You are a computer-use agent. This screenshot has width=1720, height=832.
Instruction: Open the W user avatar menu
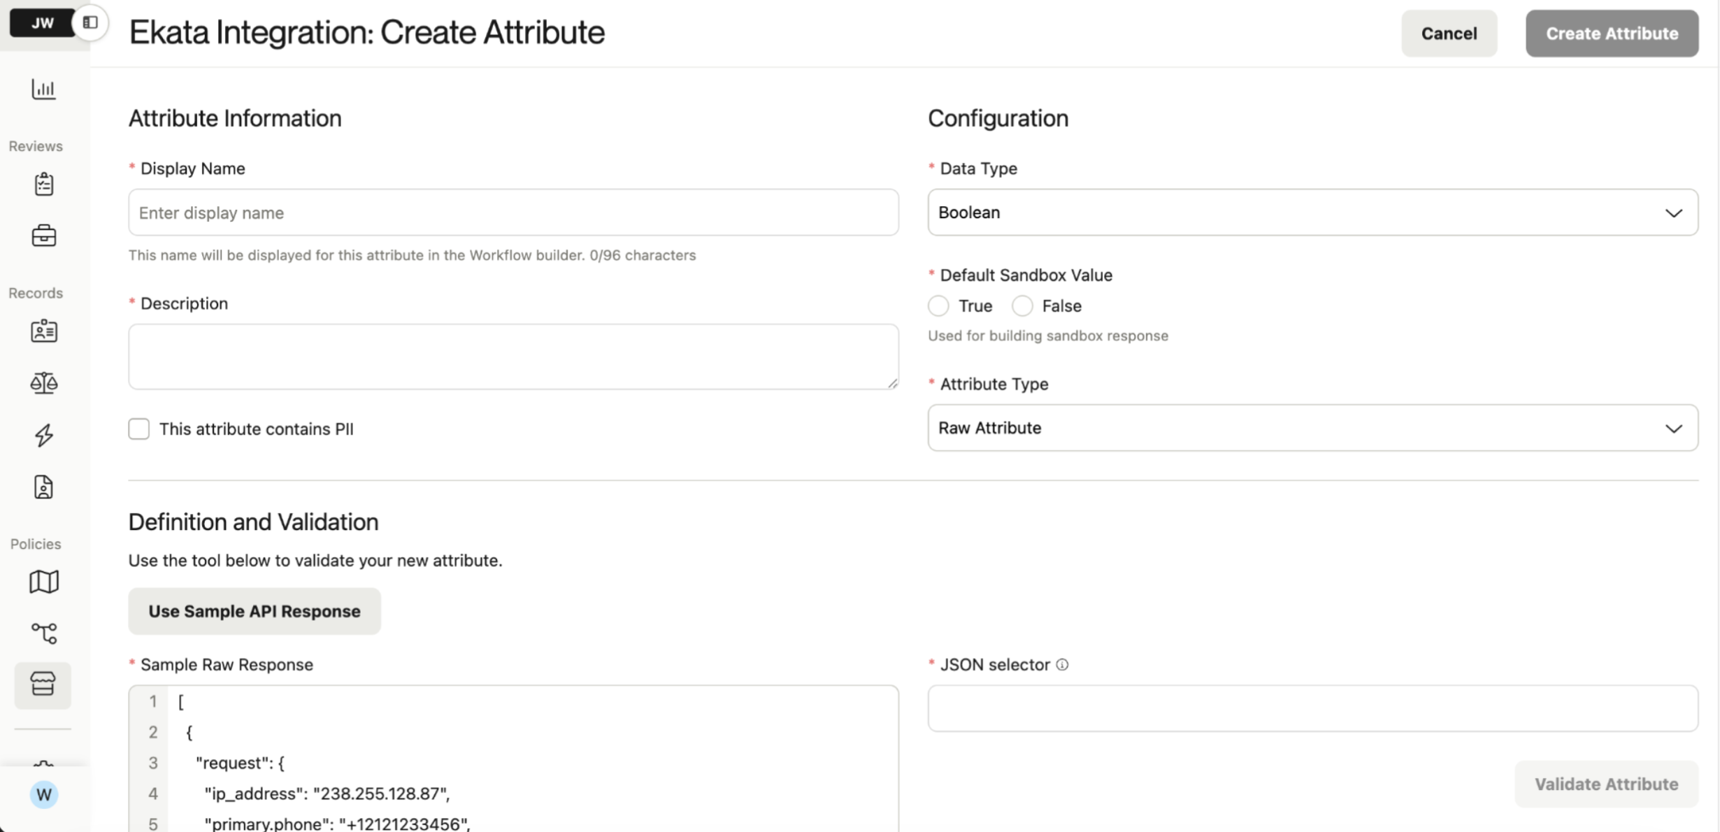click(x=43, y=794)
